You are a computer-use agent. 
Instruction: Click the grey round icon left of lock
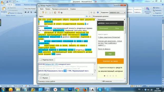point(91,13)
